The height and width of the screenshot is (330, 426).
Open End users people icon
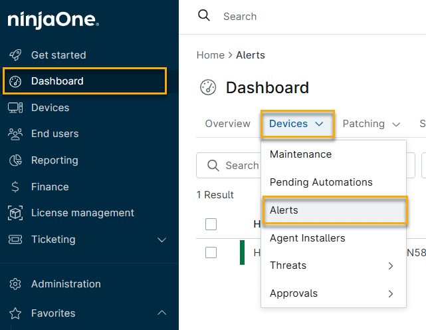pos(15,134)
